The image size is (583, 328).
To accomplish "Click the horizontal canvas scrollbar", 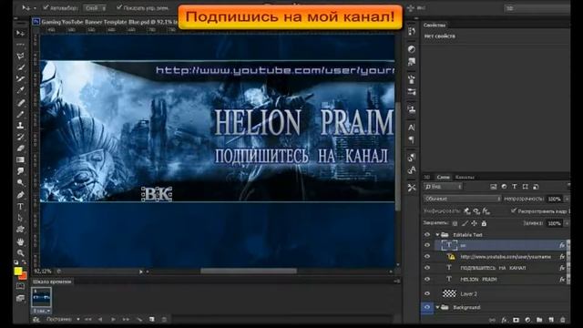I will [249, 272].
